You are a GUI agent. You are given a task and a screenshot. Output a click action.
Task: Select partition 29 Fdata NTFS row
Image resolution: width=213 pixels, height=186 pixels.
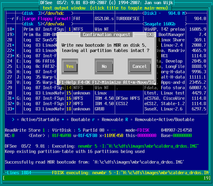tap(106, 88)
